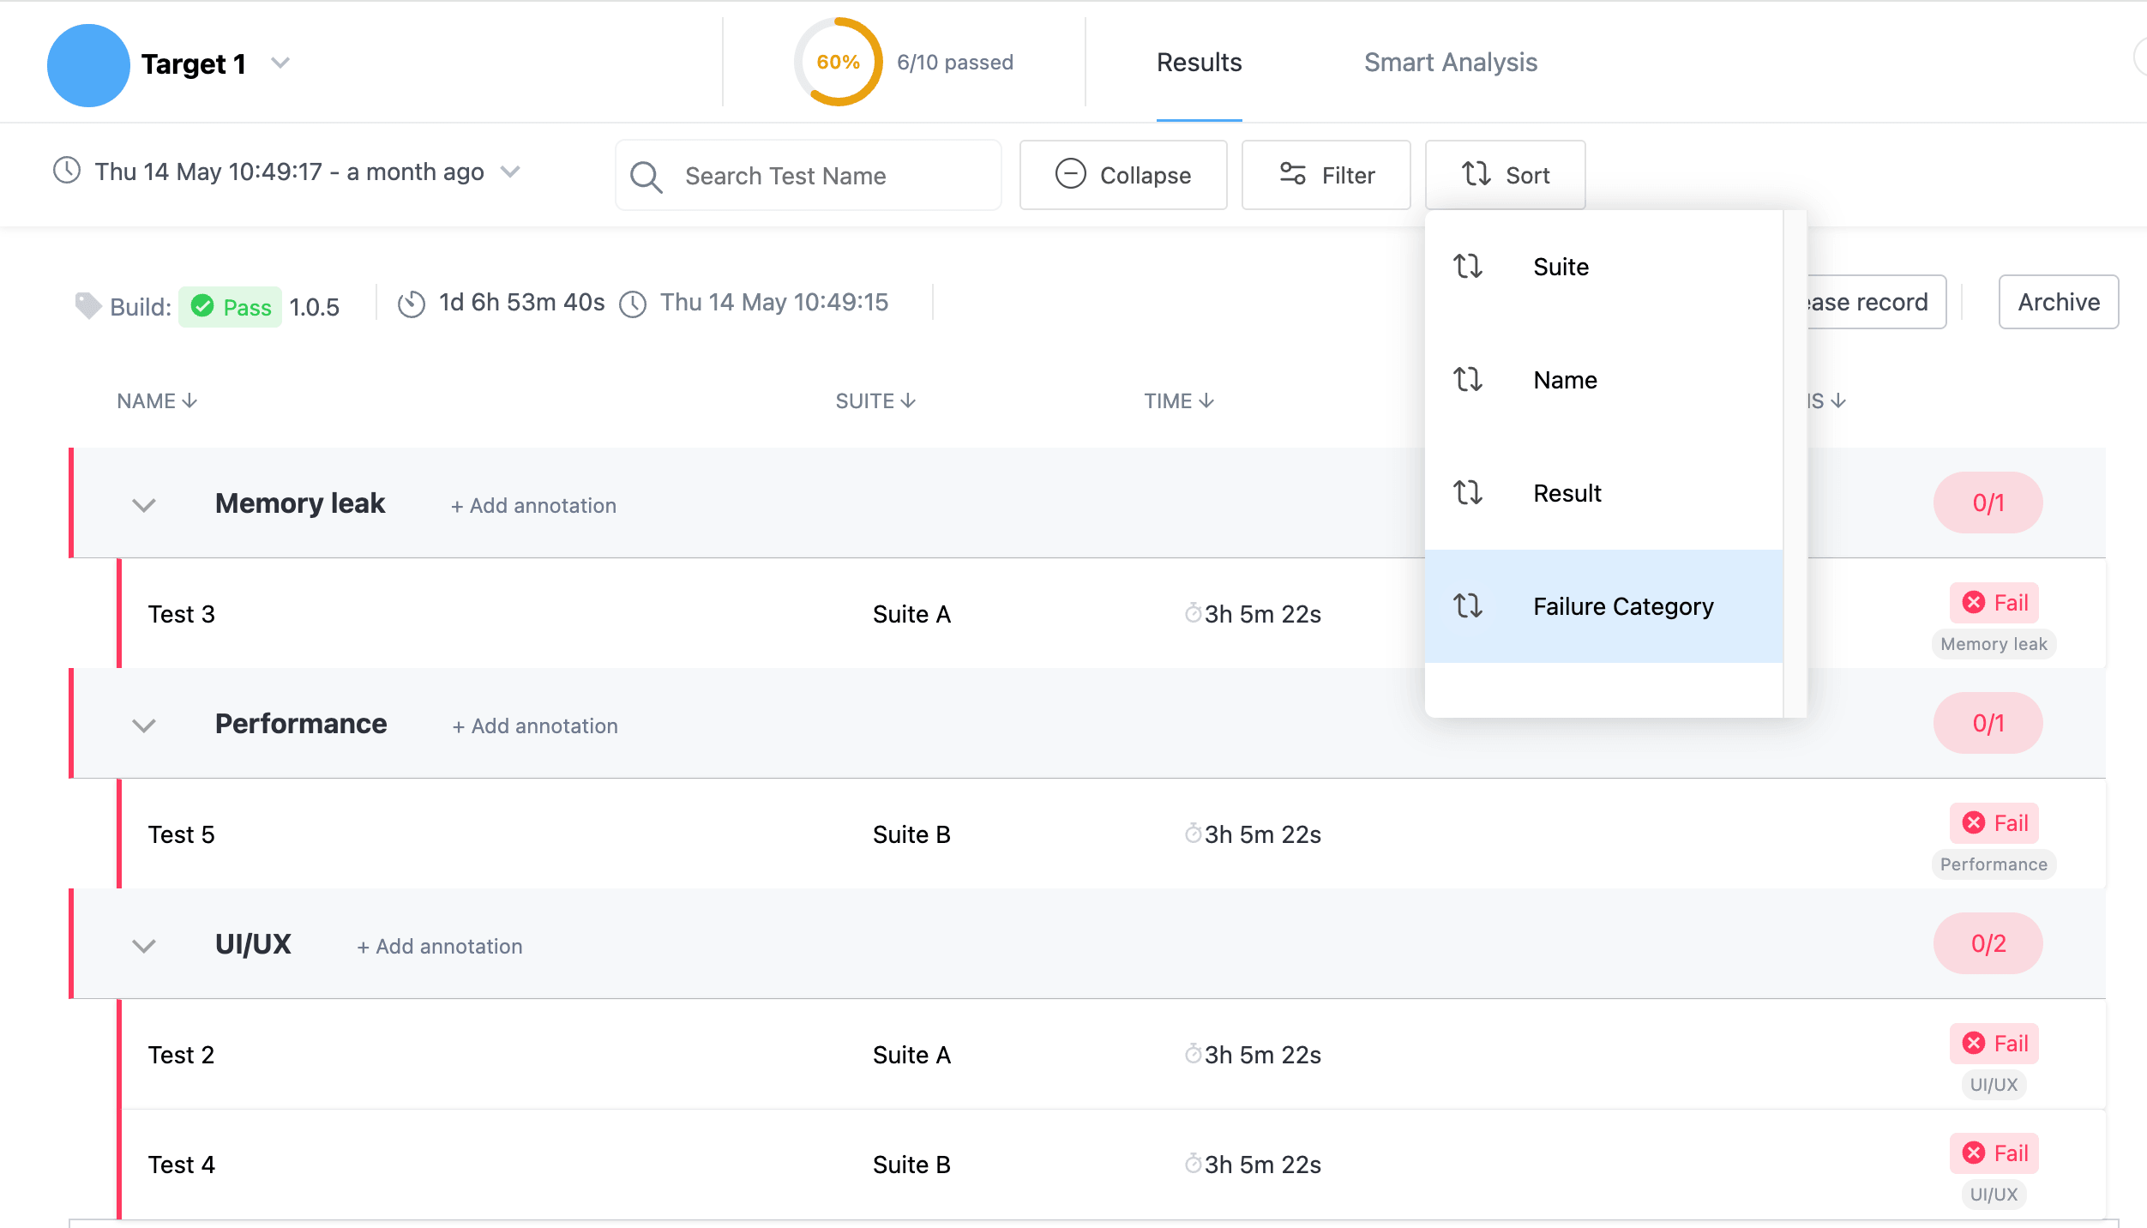Sort by Name in the menu
Viewport: 2147px width, 1228px height.
(1603, 380)
